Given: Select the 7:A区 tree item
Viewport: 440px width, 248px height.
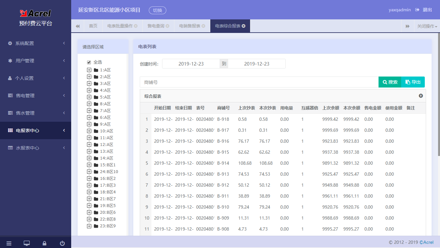Looking at the screenshot, I should 105,111.
